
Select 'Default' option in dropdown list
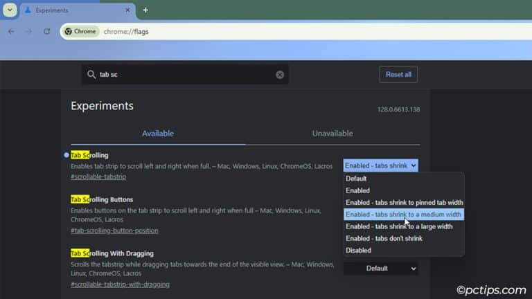357,179
